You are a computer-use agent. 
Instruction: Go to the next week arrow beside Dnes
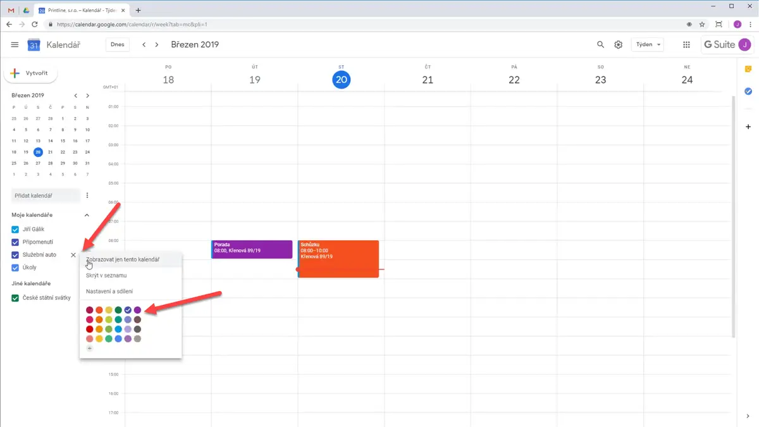[157, 45]
